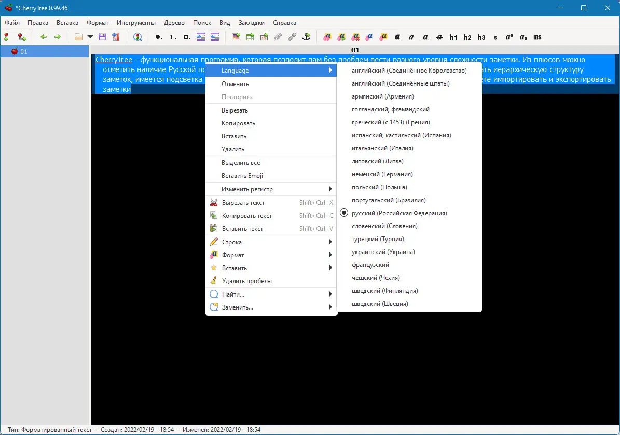Select node 01 in tree panel
This screenshot has width=620, height=435.
[45, 51]
